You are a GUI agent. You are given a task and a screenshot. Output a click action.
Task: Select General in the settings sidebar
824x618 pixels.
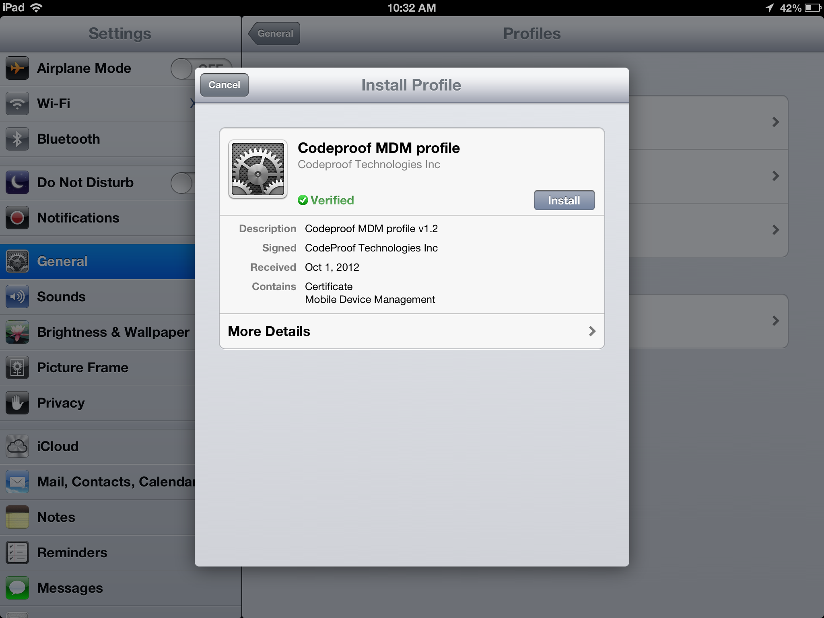(x=62, y=261)
